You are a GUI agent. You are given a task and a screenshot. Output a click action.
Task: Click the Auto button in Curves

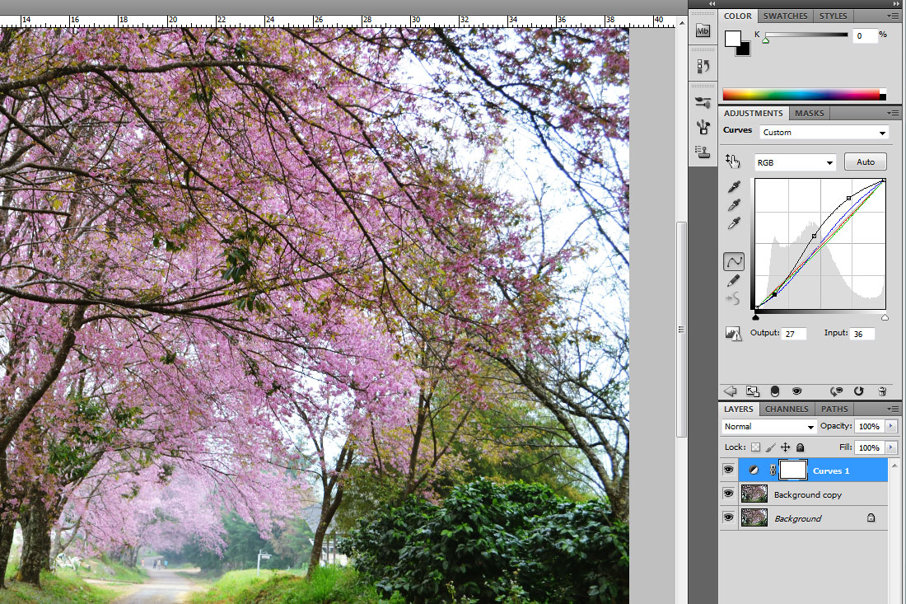tap(865, 162)
